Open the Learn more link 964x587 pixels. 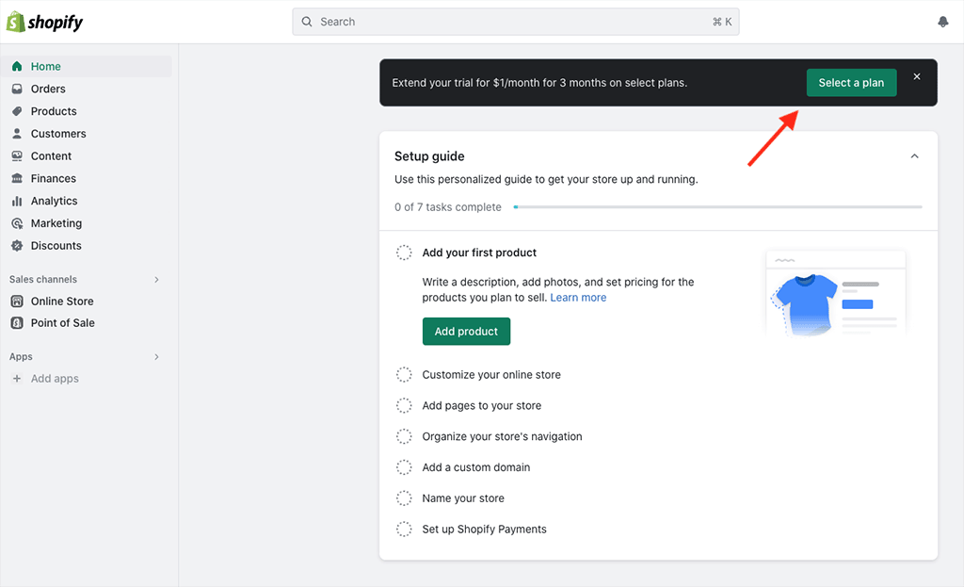578,297
